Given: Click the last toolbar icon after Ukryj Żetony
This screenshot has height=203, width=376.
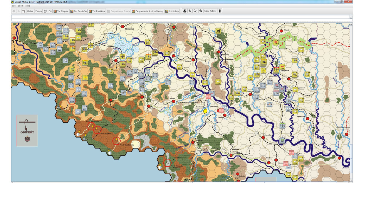Looking at the screenshot, I should click(220, 11).
